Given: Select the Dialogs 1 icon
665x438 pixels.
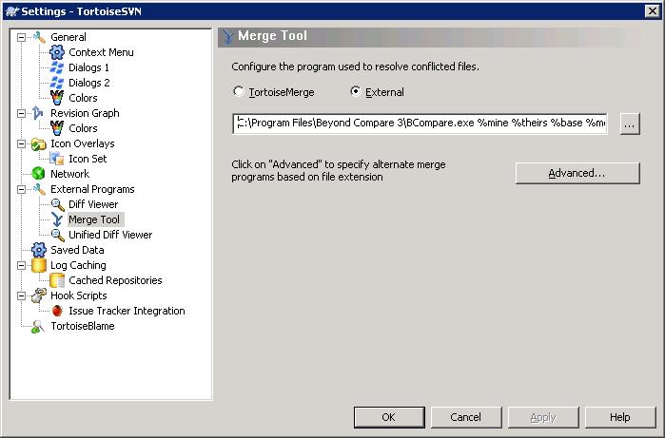Looking at the screenshot, I should (57, 67).
